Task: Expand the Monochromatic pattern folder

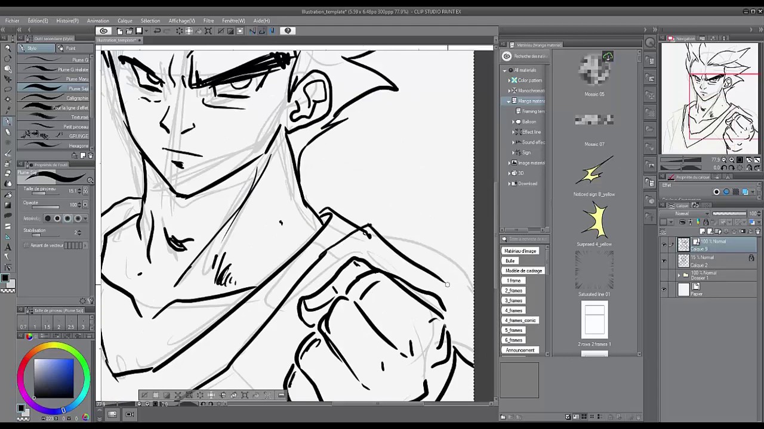Action: pyautogui.click(x=509, y=91)
